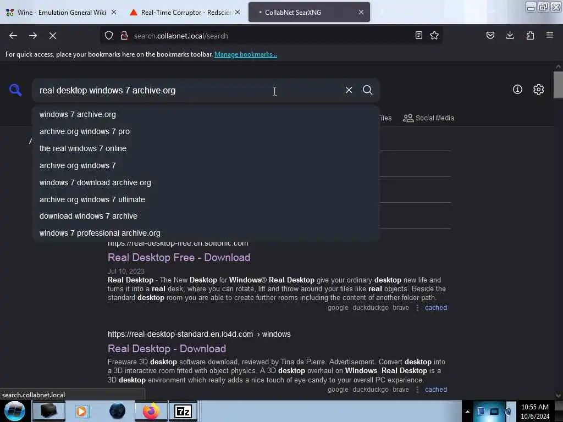This screenshot has width=563, height=422.
Task: Open cached version of Softonic result
Action: 436,308
